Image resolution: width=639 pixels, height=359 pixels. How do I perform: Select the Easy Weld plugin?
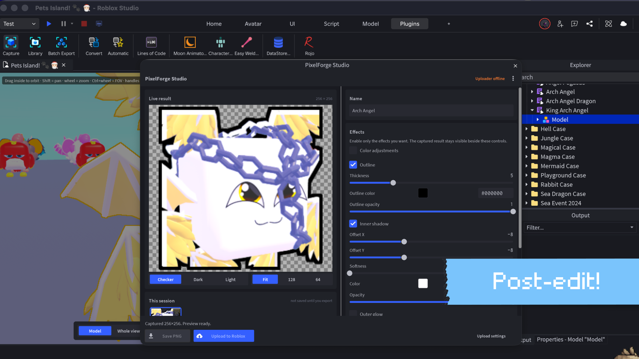click(247, 46)
